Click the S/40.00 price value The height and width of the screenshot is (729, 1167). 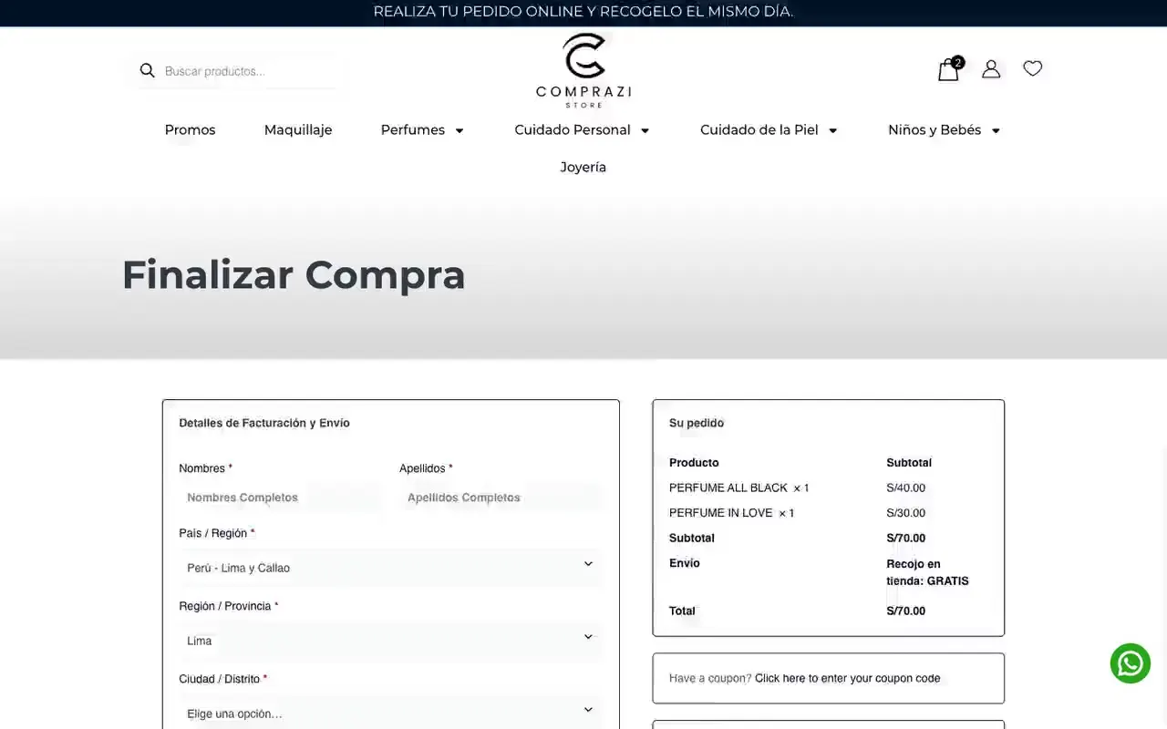905,488
